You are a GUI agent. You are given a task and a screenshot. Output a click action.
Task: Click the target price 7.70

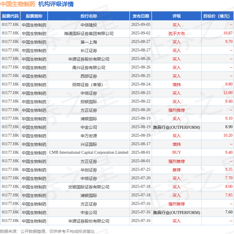click(229, 178)
